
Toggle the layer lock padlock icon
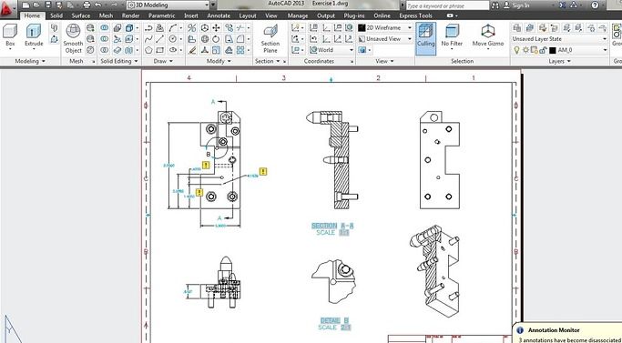click(543, 50)
